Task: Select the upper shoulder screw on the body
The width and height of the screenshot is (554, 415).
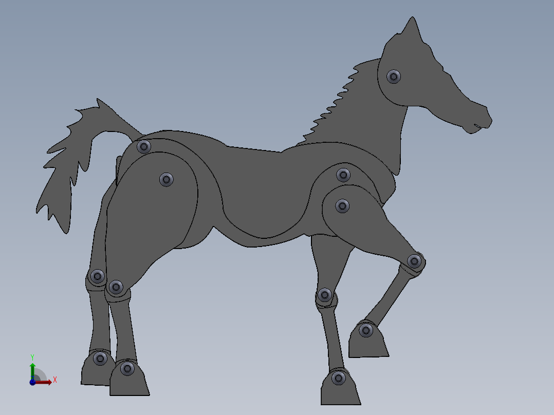Action: pos(343,175)
